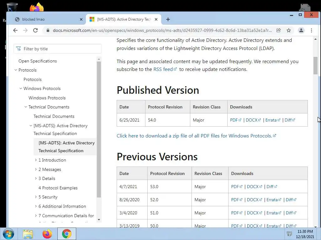The height and width of the screenshot is (240, 321).
Task: Download PDF for revision 51.0
Action: [236, 213]
